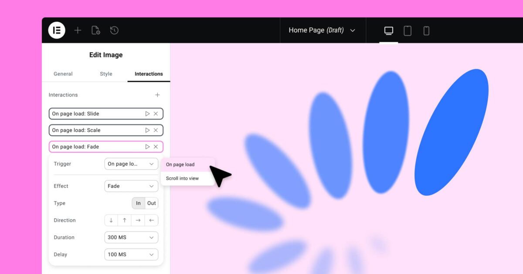
Task: Click the Effect field label
Action: 61,186
